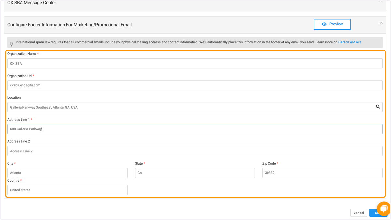This screenshot has width=391, height=220.
Task: Click the lightbulb tip icon
Action: (x=11, y=43)
